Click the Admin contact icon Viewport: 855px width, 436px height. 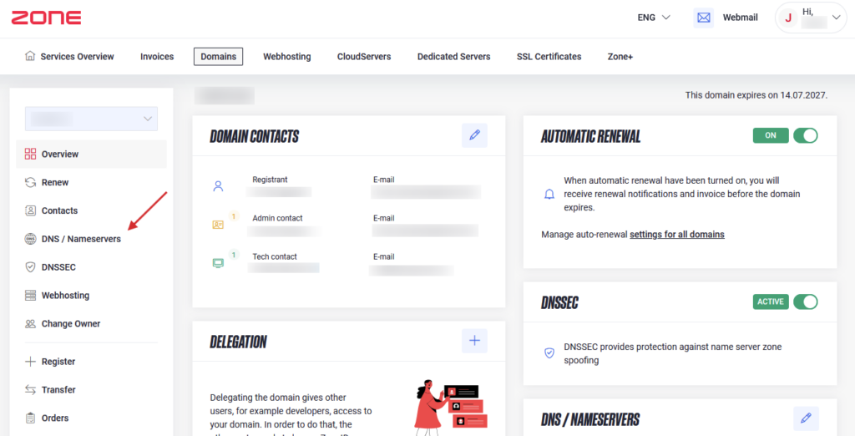click(218, 224)
